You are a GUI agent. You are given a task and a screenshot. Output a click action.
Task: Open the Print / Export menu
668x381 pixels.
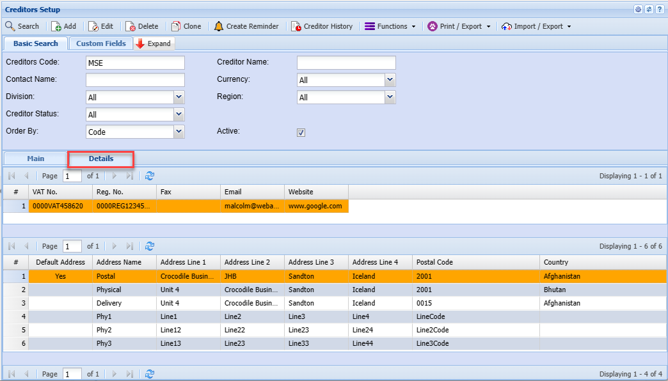pos(459,26)
